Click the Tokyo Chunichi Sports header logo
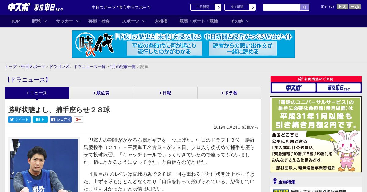Image resolution: width=367 pixels, height=192 pixels. (49, 8)
